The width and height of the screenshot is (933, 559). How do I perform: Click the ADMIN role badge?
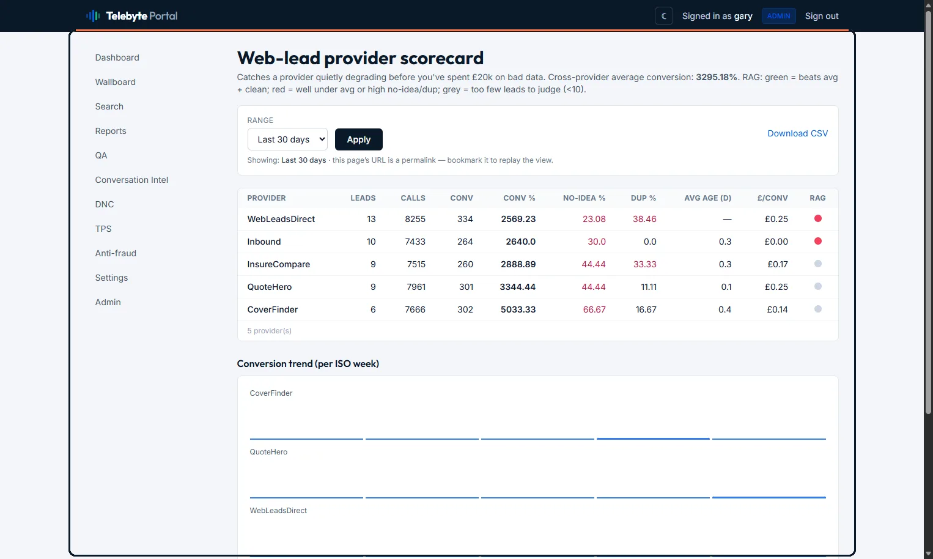coord(778,16)
